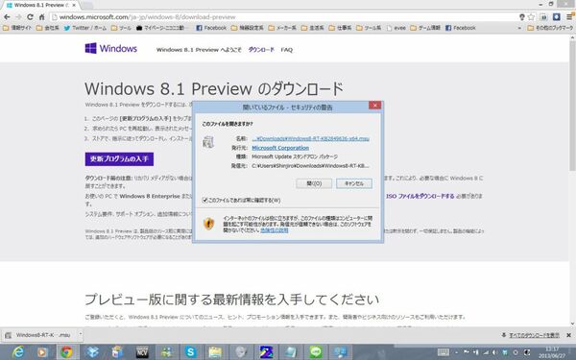Go back using Chrome's back arrow
The width and height of the screenshot is (576, 360).
(7, 17)
